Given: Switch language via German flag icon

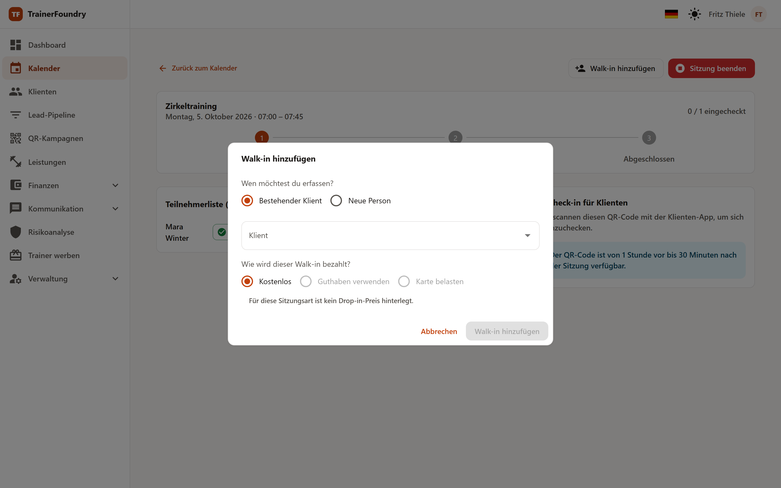Looking at the screenshot, I should tap(671, 14).
